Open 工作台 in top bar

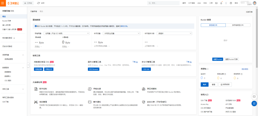(28, 3)
